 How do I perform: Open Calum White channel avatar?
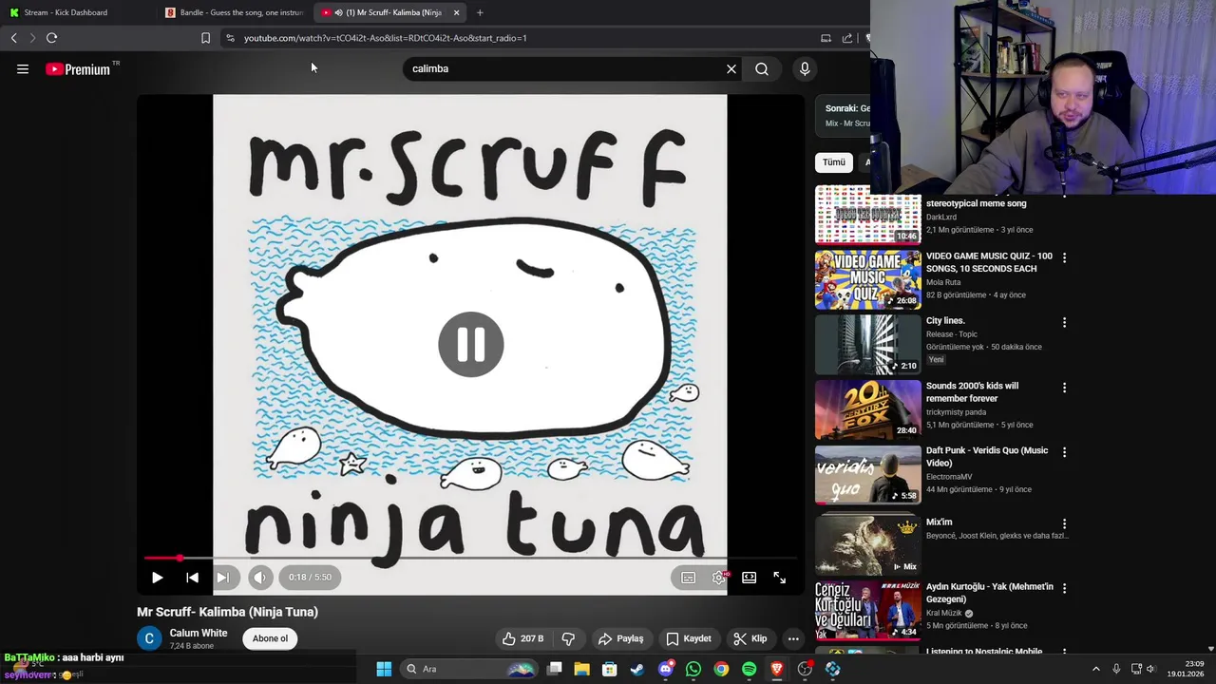[149, 638]
